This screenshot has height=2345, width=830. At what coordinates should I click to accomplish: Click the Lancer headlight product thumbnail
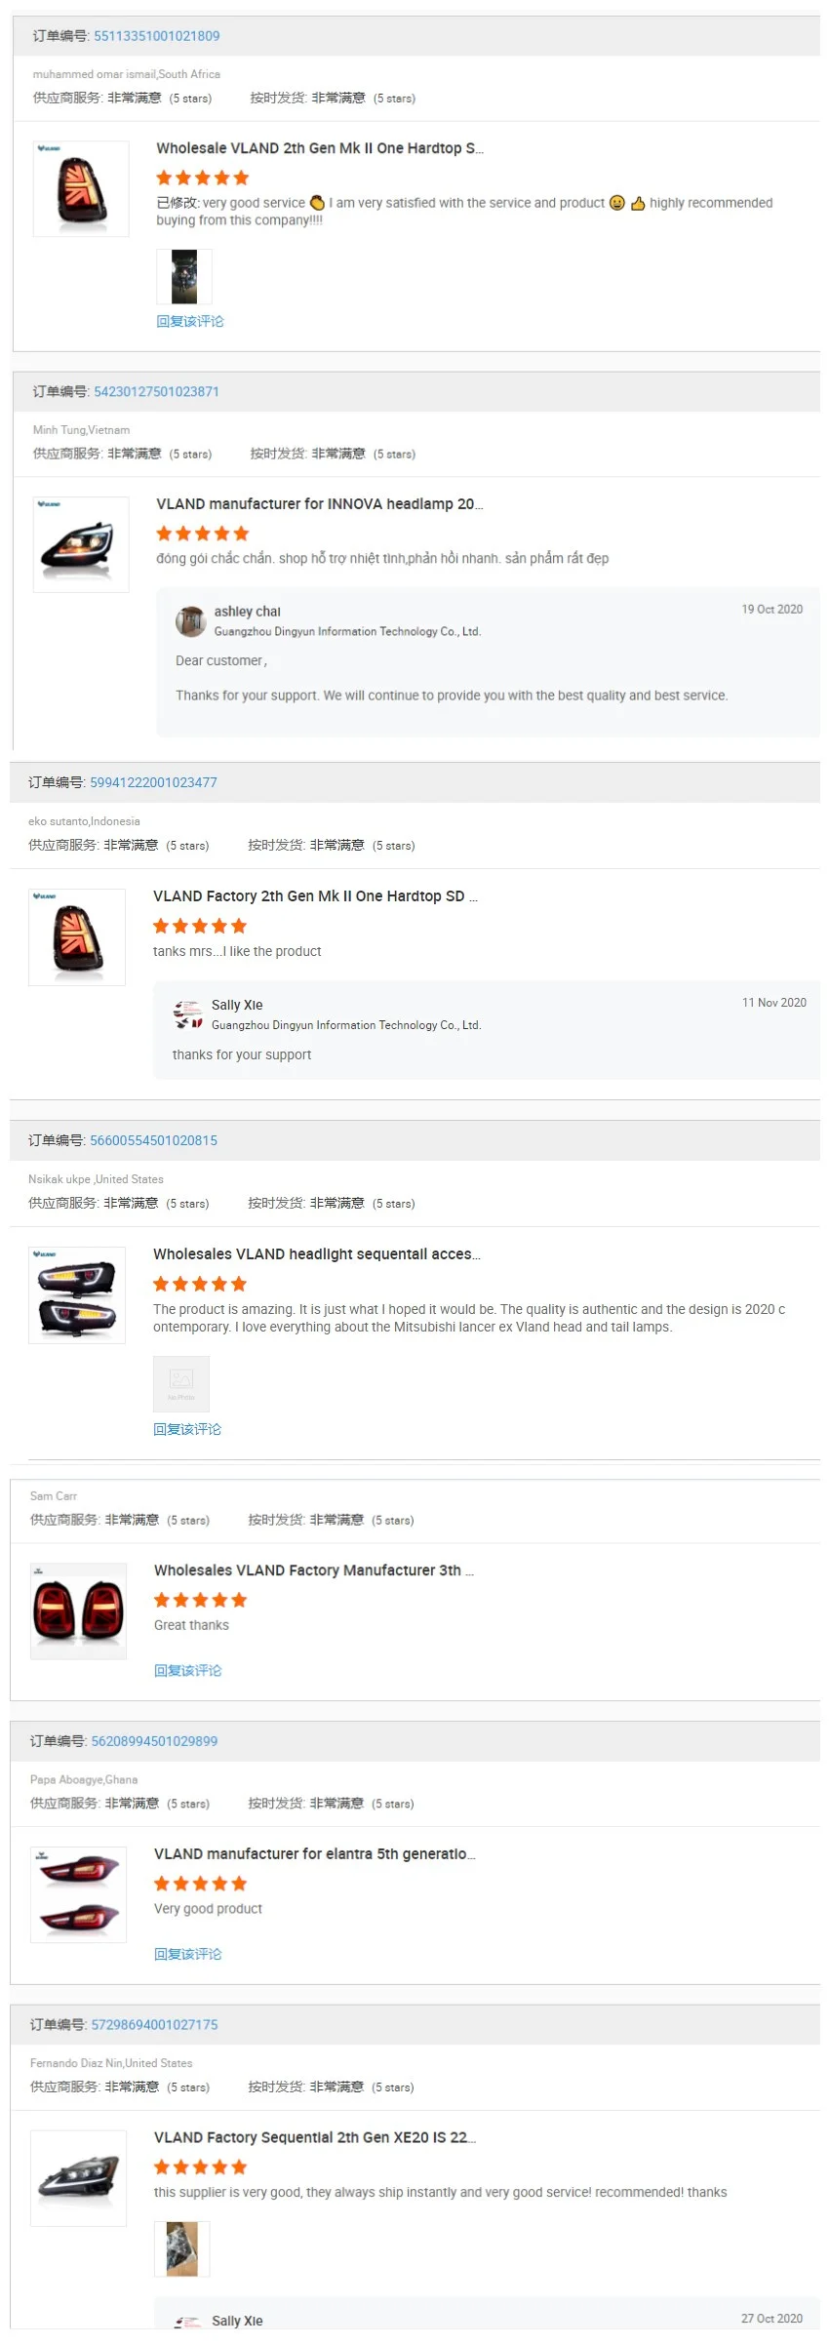tap(77, 1296)
